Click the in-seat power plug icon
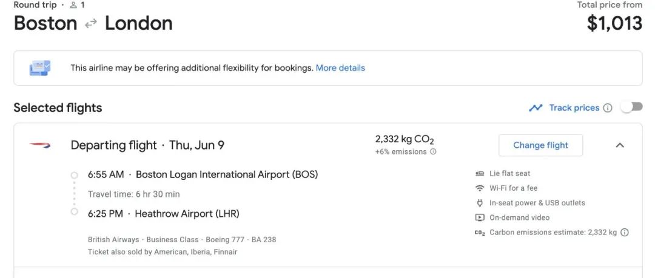655x278 pixels. pos(480,203)
